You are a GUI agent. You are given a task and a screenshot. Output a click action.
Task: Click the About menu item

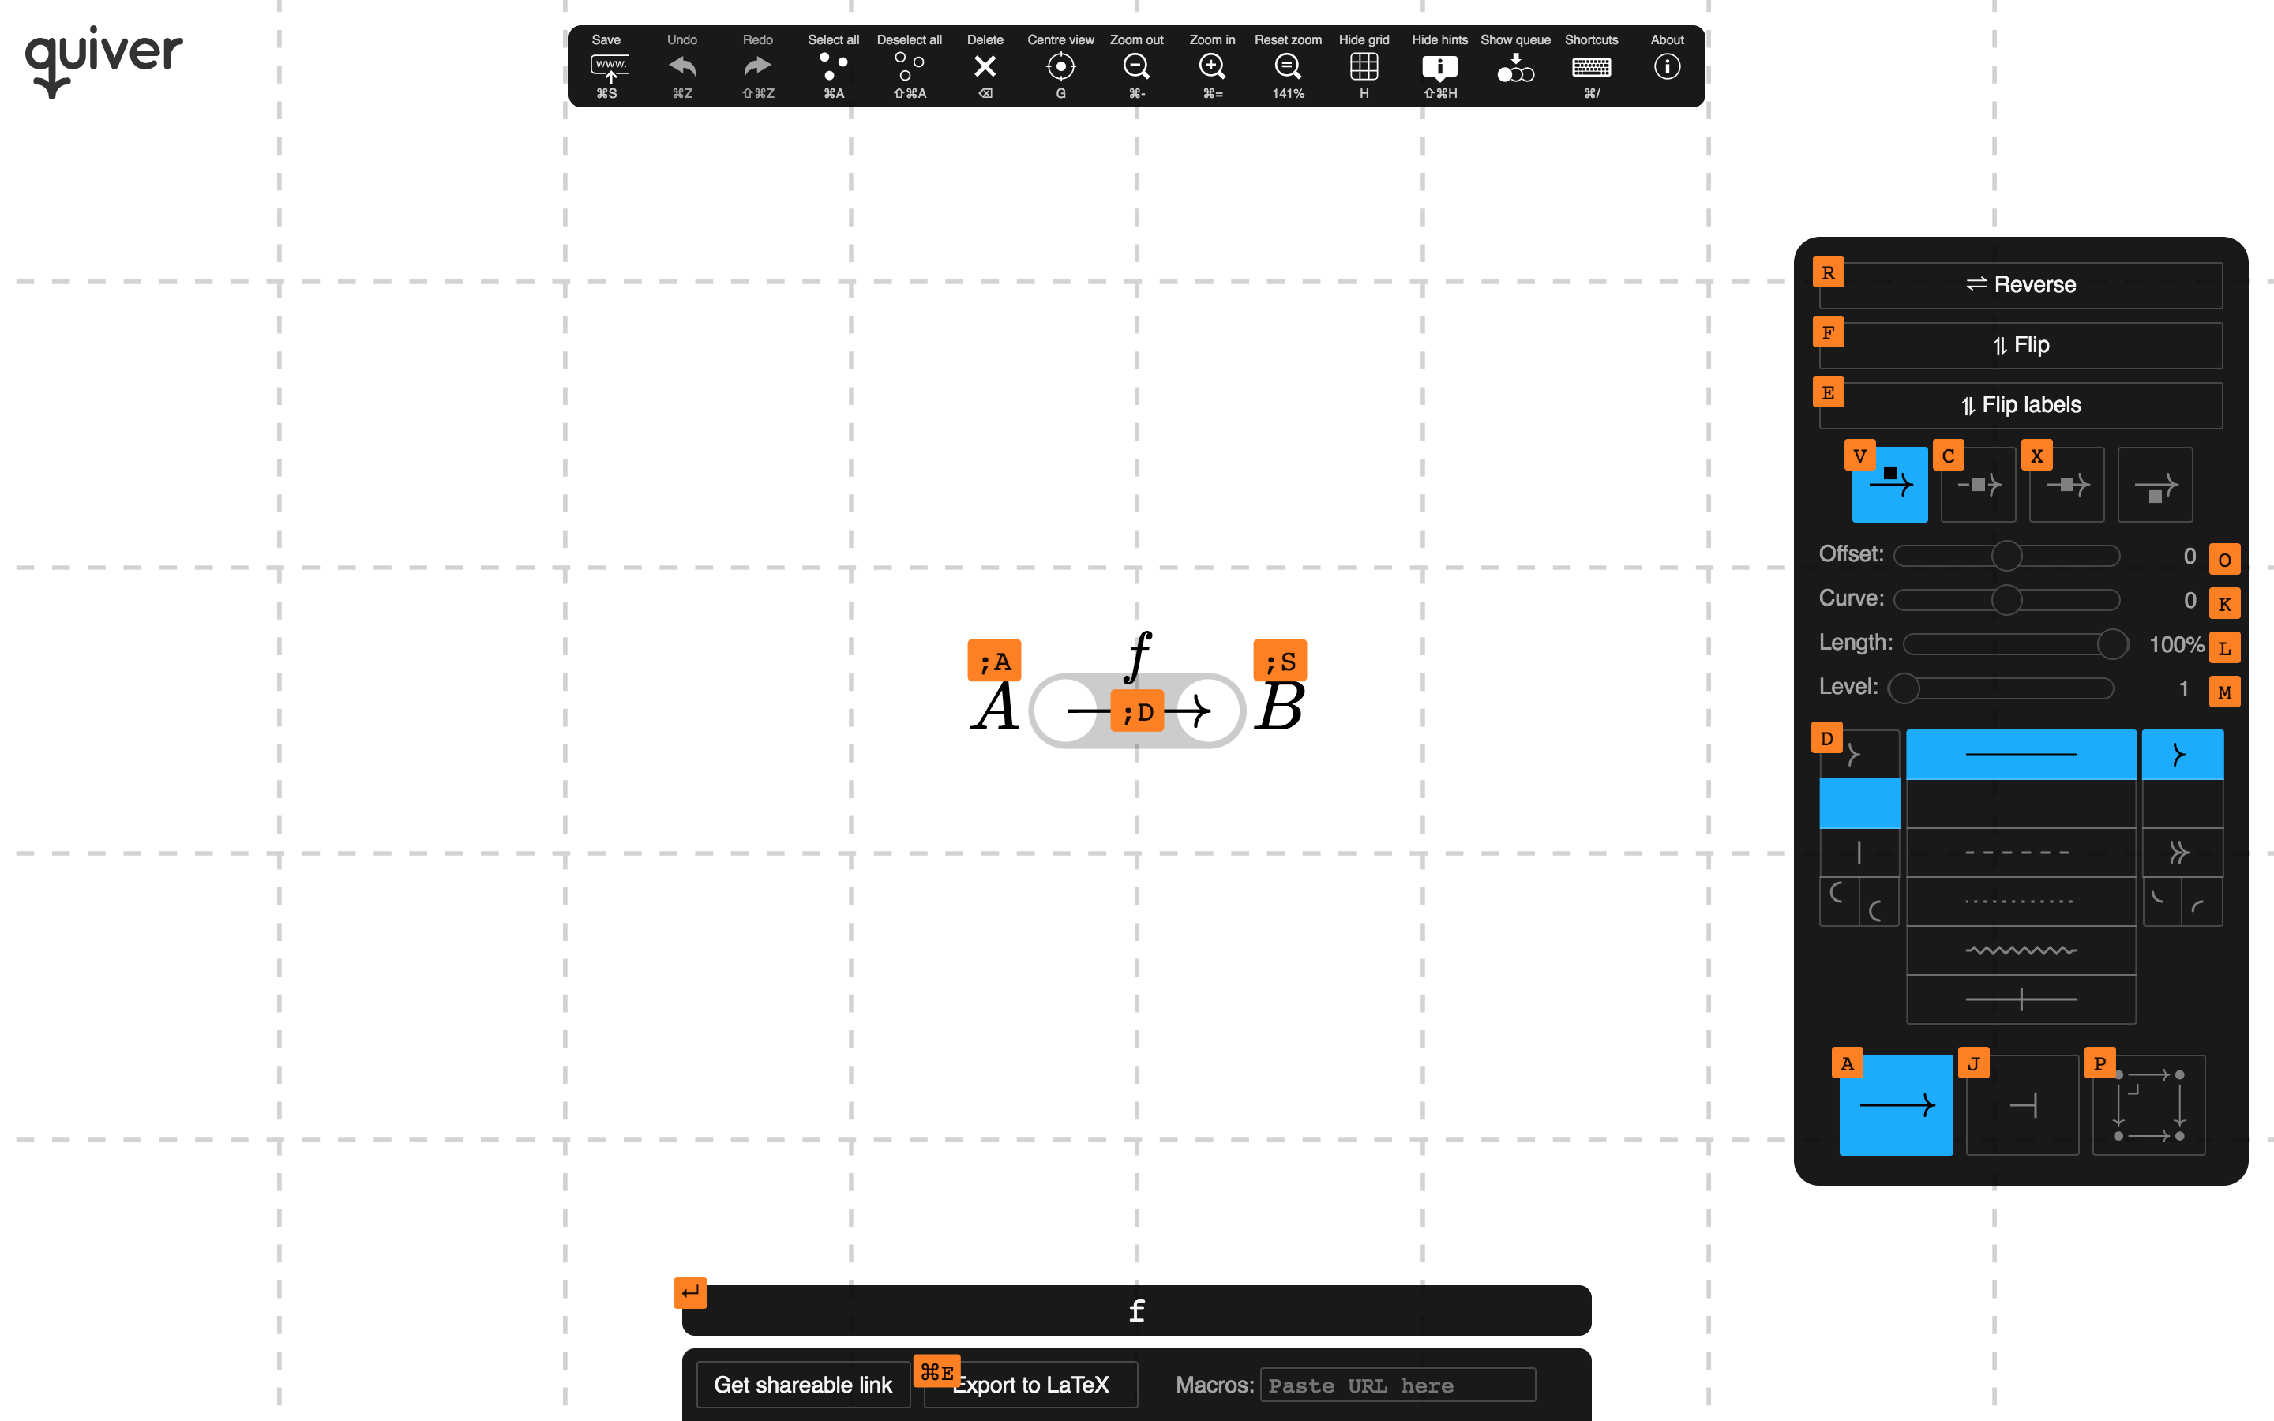pyautogui.click(x=1668, y=66)
